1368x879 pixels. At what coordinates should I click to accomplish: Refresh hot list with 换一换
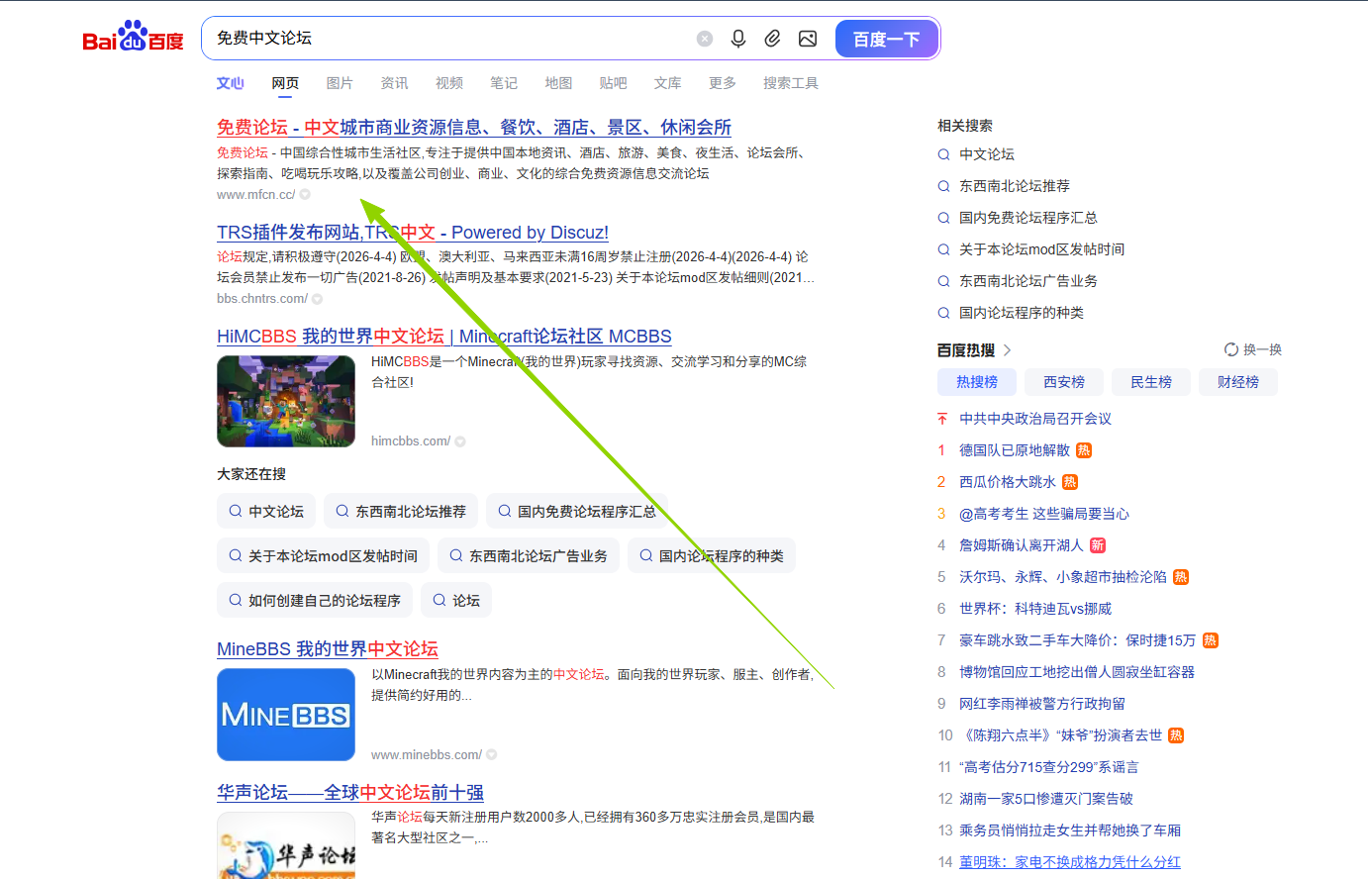(x=1253, y=349)
